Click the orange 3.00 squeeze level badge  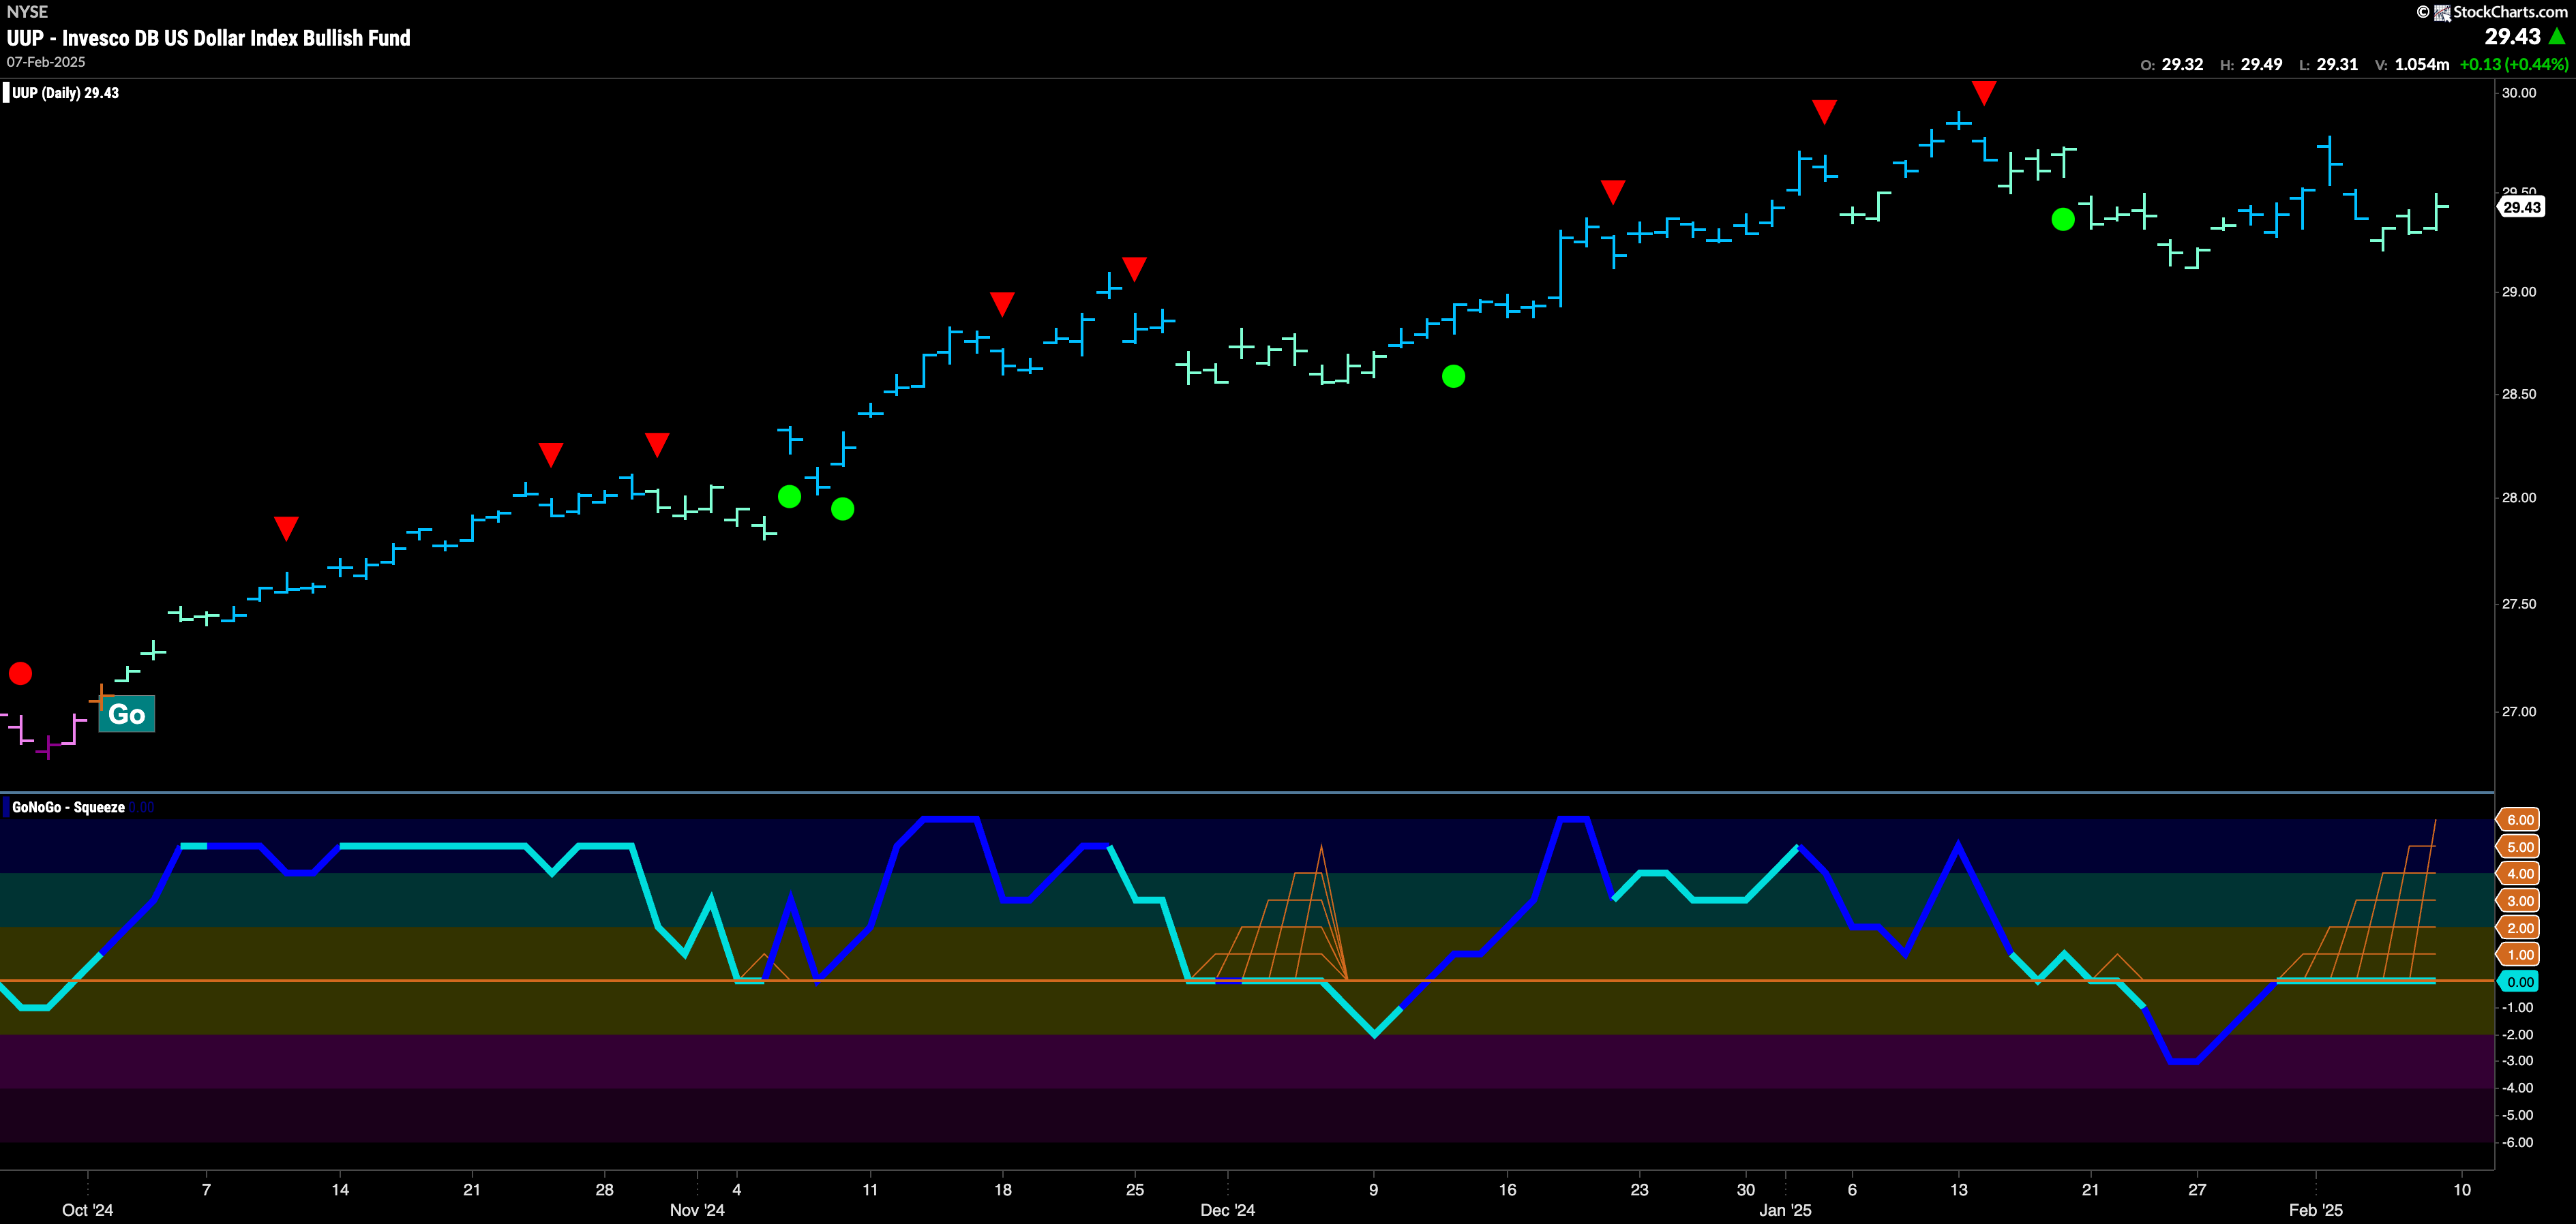click(2519, 900)
